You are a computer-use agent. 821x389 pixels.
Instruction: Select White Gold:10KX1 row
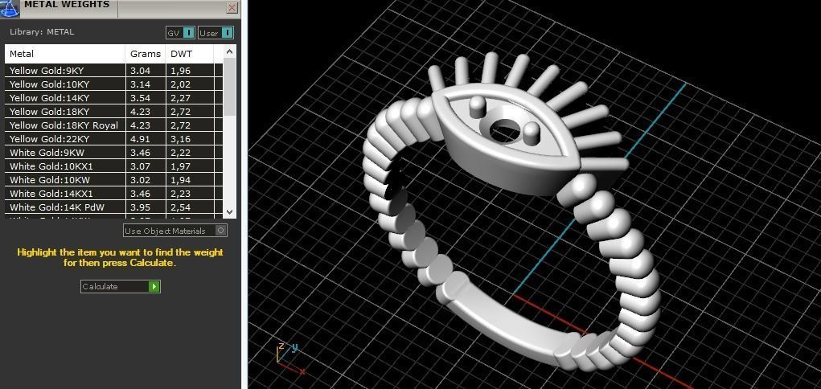(x=113, y=166)
